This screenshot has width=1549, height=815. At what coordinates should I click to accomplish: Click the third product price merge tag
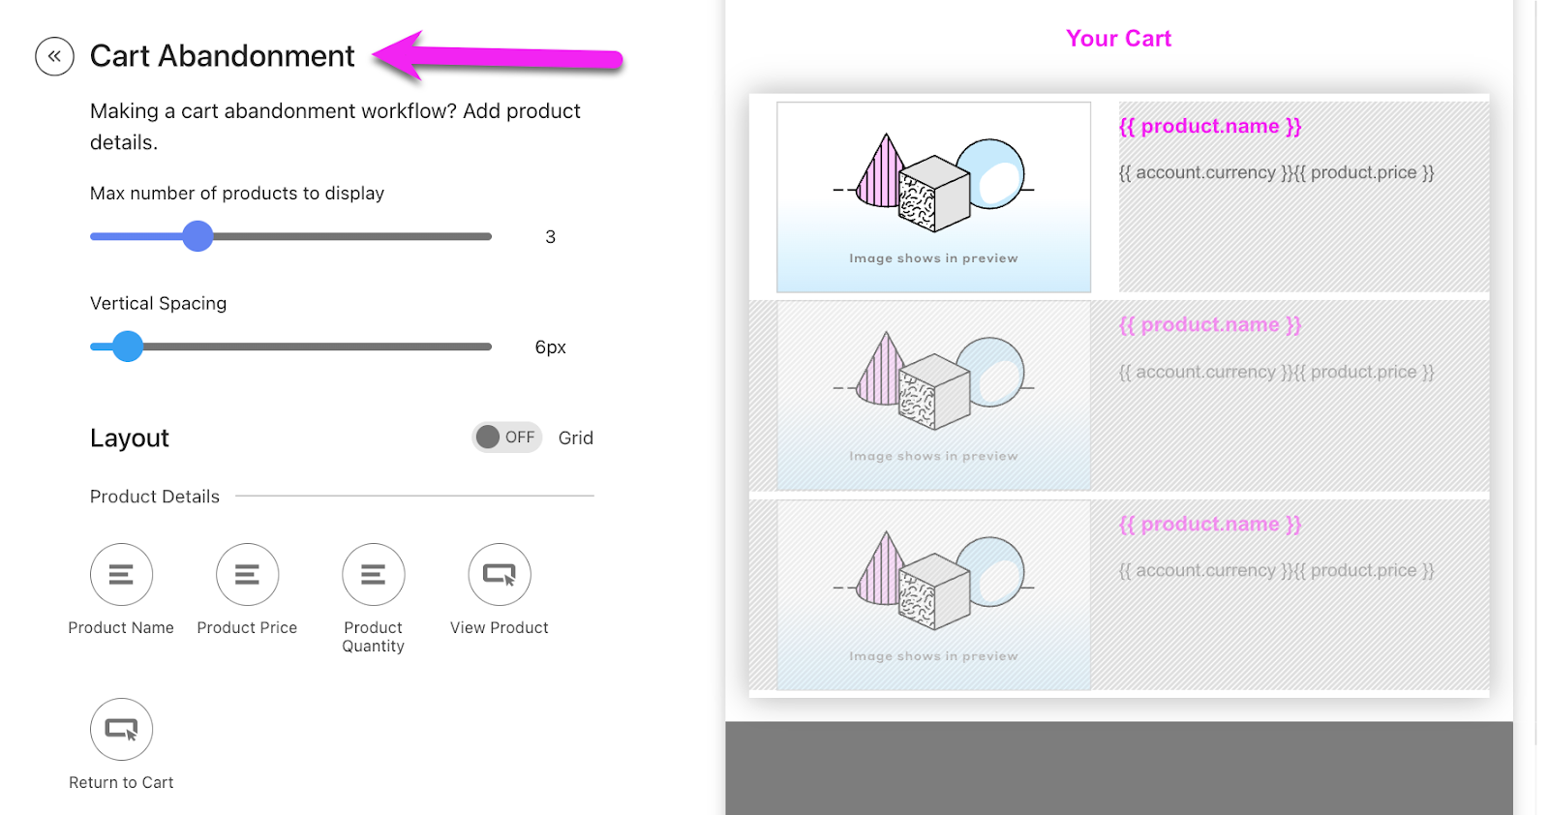coord(1276,570)
